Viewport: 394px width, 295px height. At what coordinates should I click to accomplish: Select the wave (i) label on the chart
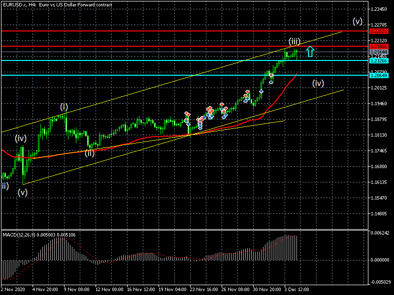pos(64,107)
